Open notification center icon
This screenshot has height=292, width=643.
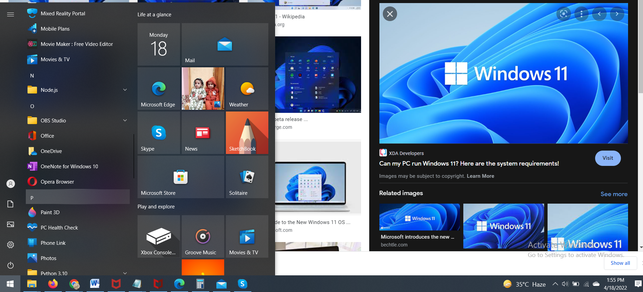(638, 284)
